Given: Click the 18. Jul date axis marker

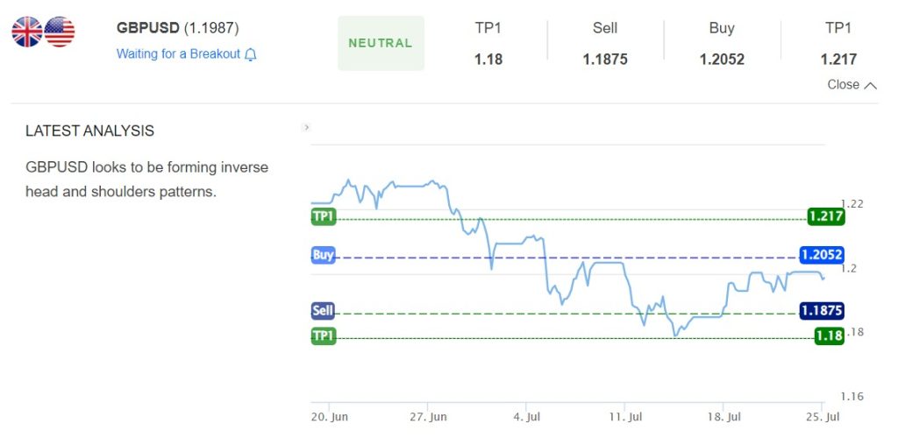Looking at the screenshot, I should (x=723, y=417).
